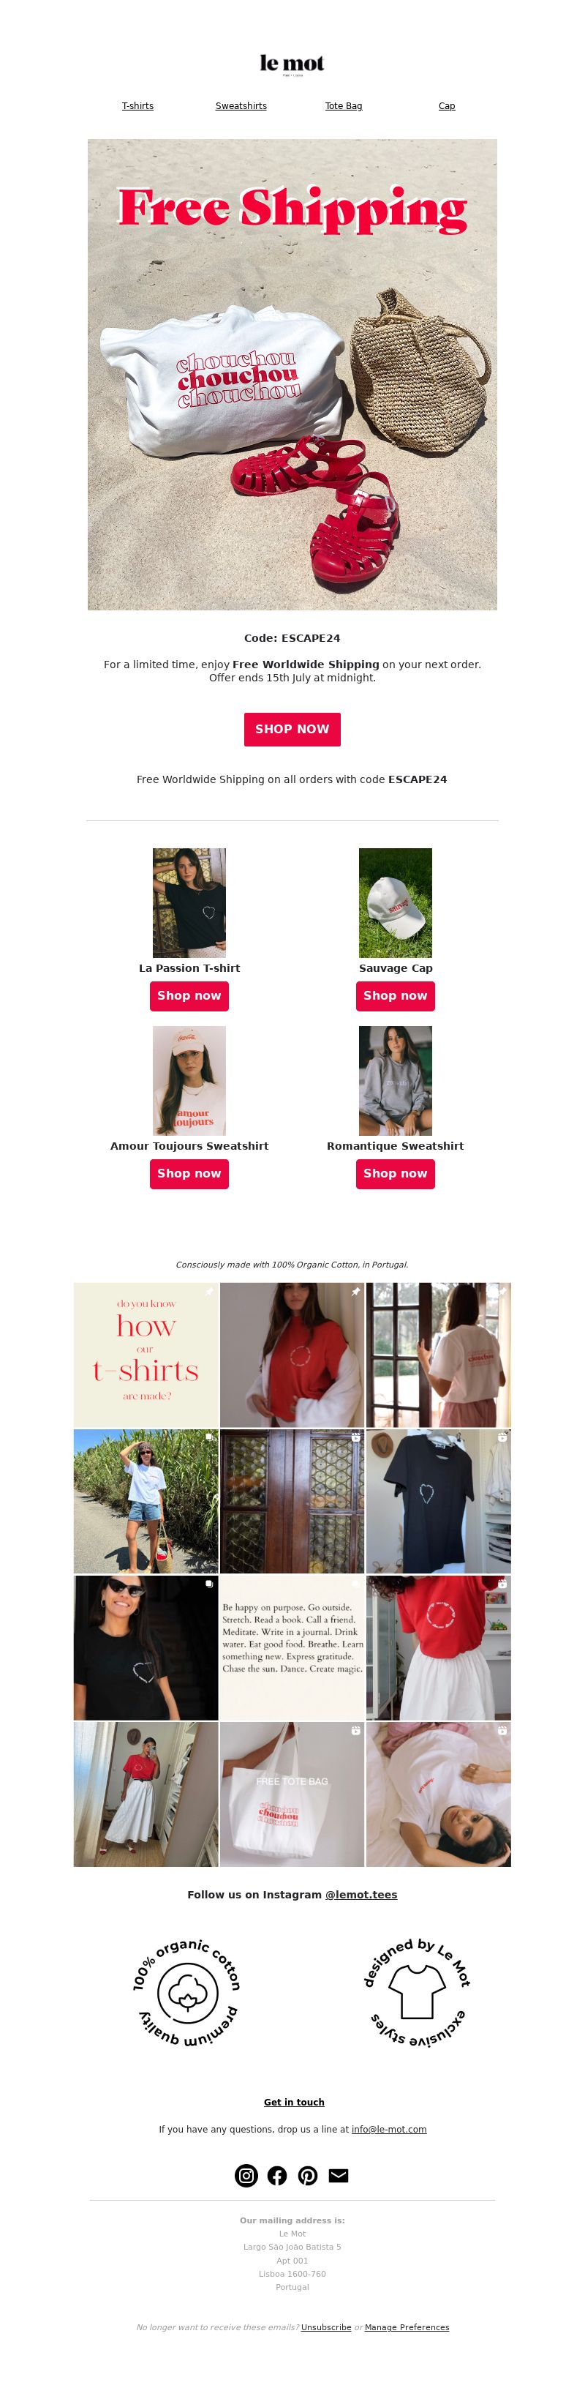This screenshot has height=2388, width=585.
Task: Open the Instagram social icon
Action: click(x=246, y=2175)
